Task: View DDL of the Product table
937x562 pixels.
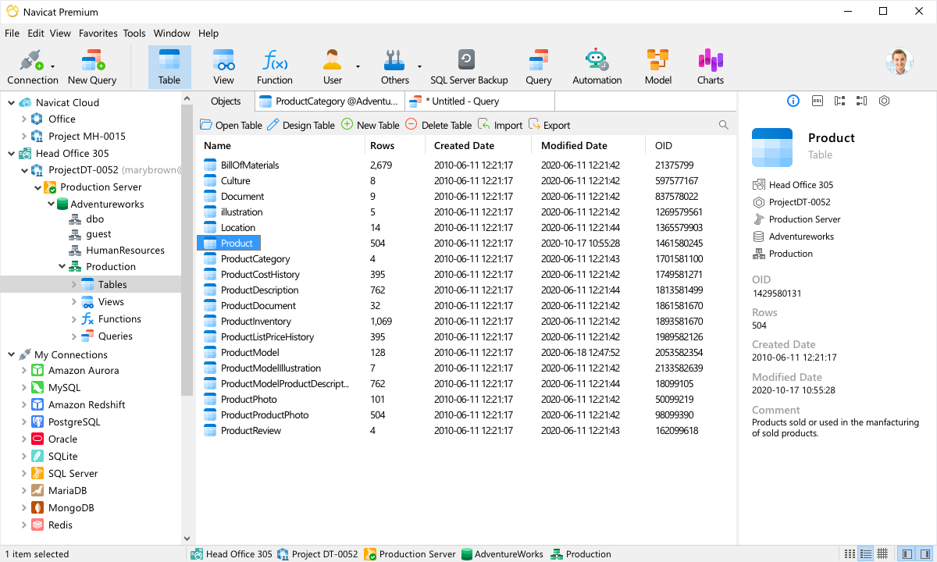Action: click(x=817, y=101)
